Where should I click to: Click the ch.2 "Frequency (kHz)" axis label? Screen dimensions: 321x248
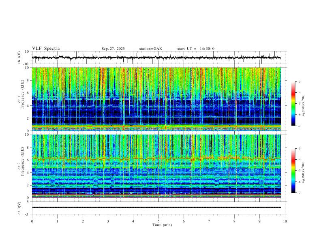coord(22,161)
